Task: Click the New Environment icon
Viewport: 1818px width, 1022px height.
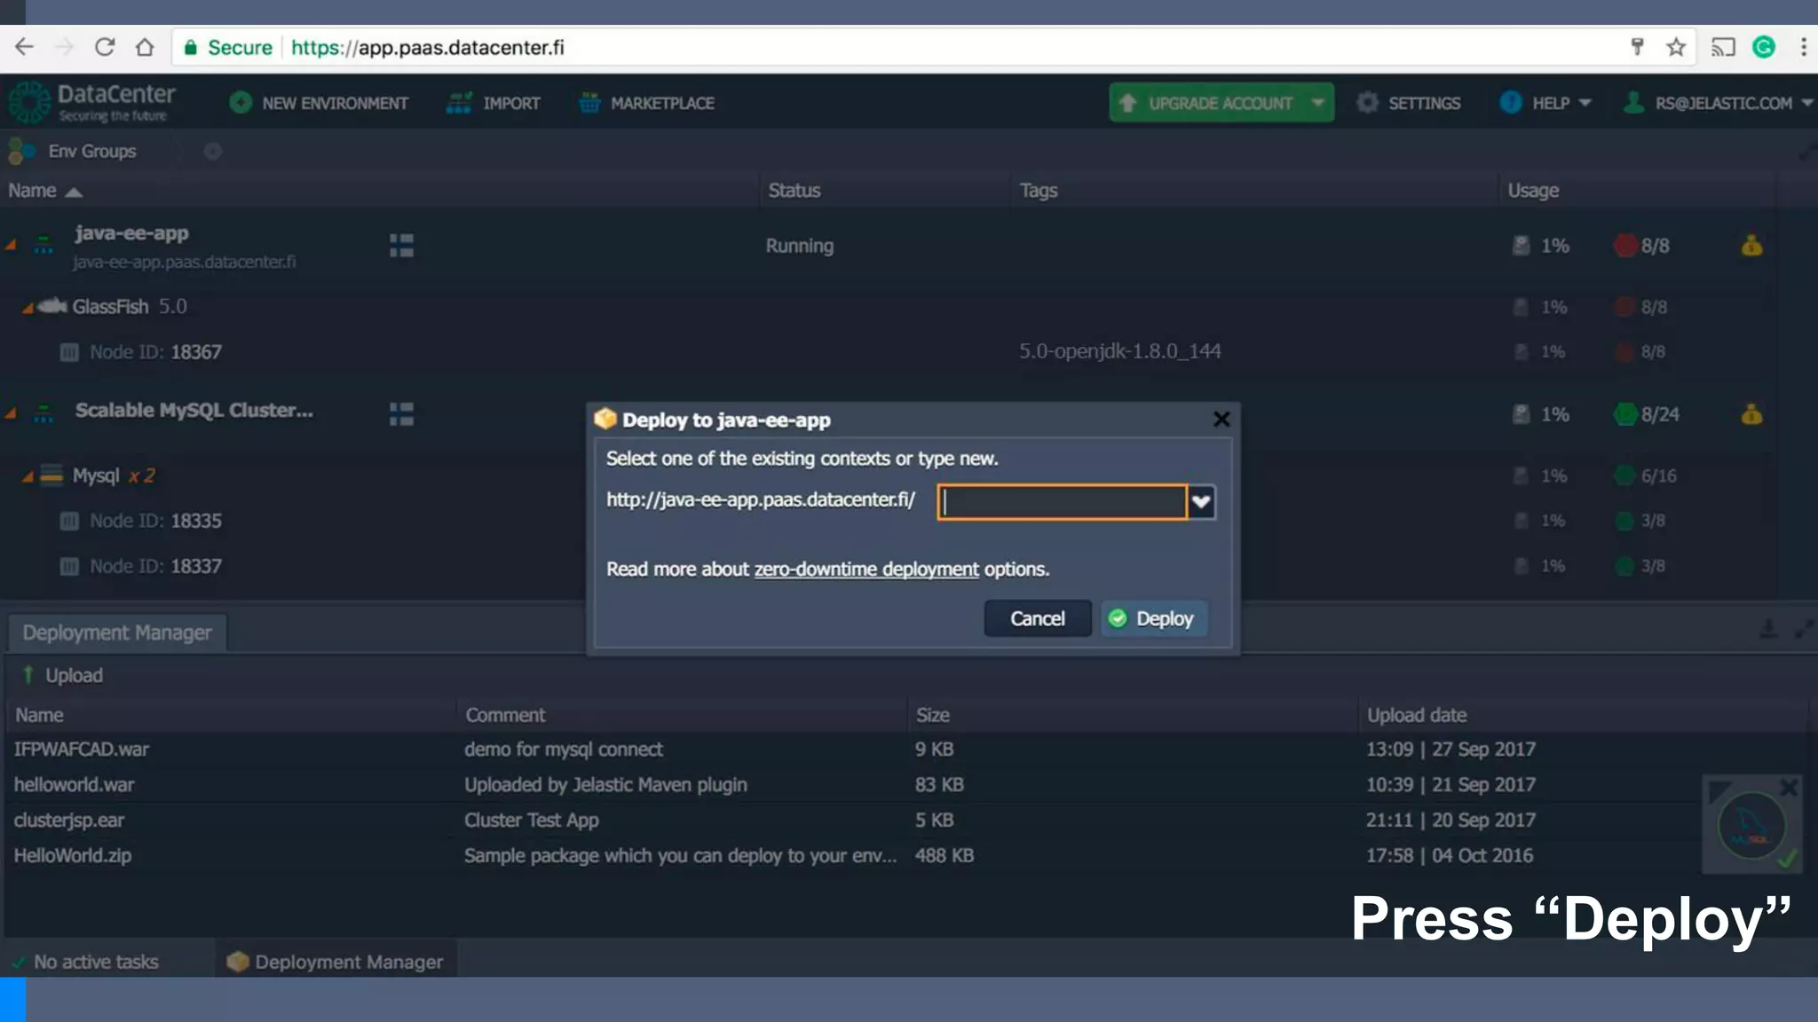Action: point(240,103)
